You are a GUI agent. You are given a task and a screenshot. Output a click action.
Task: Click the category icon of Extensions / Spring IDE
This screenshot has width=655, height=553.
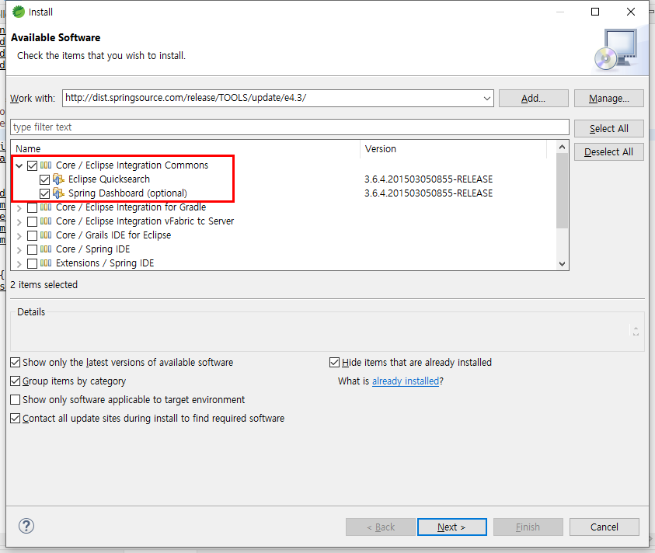pos(46,263)
